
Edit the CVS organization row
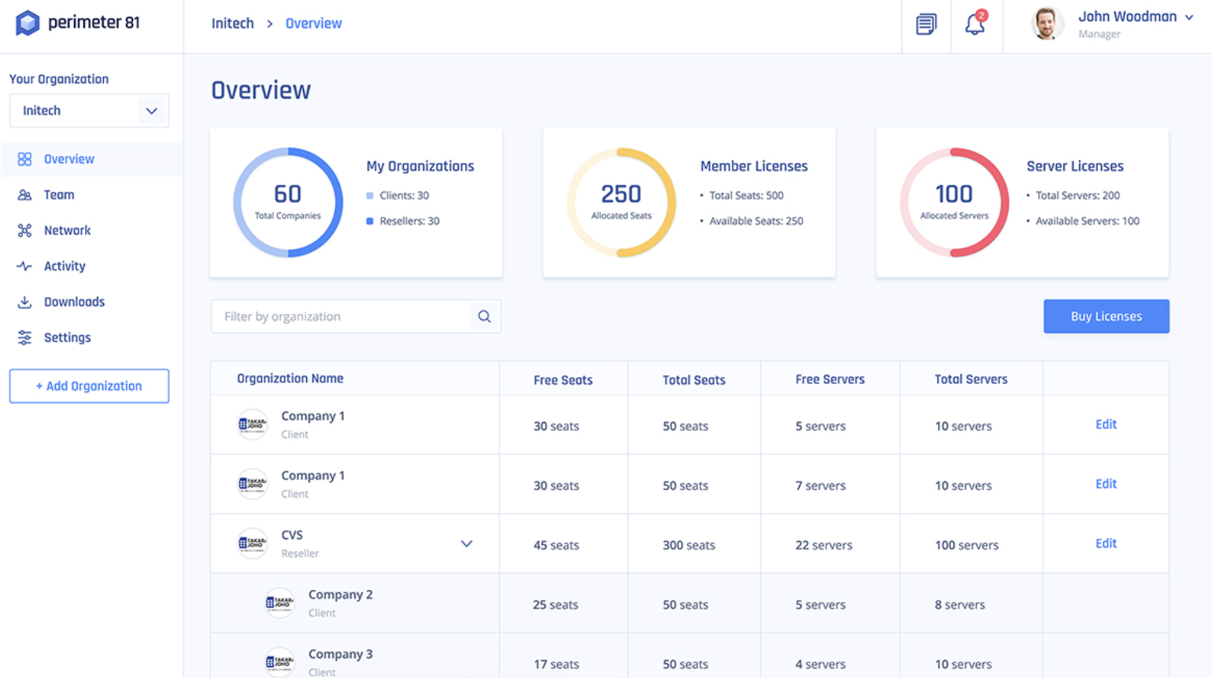tap(1105, 544)
